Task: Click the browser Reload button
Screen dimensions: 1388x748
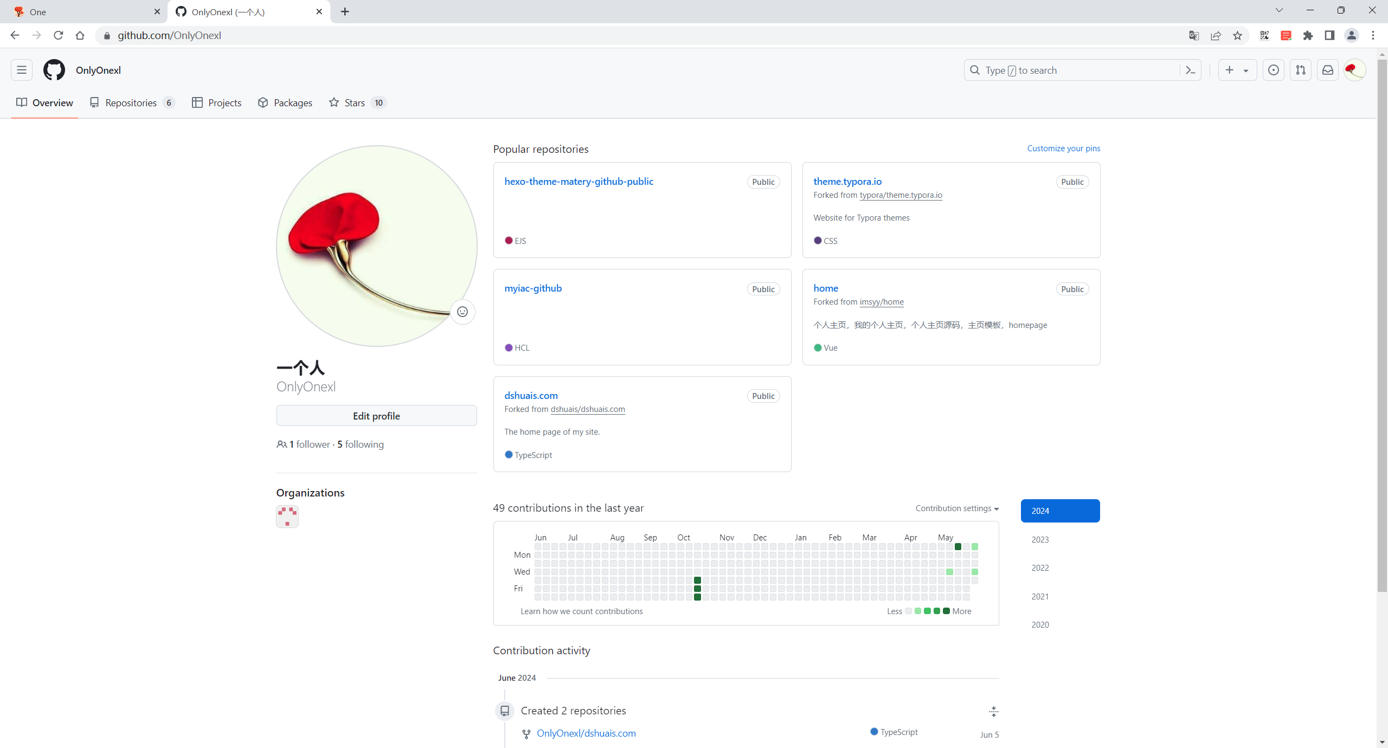Action: (x=59, y=35)
